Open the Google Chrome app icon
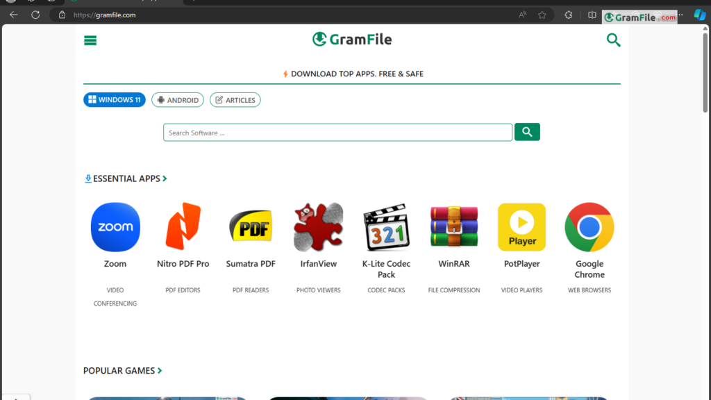Image resolution: width=711 pixels, height=400 pixels. click(x=589, y=227)
